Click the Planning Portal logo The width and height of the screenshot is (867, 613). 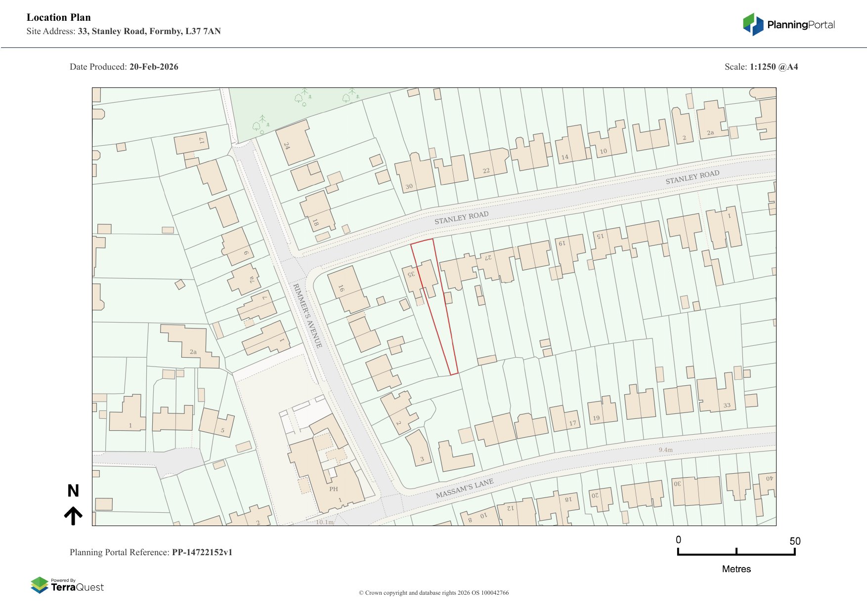pyautogui.click(x=788, y=25)
